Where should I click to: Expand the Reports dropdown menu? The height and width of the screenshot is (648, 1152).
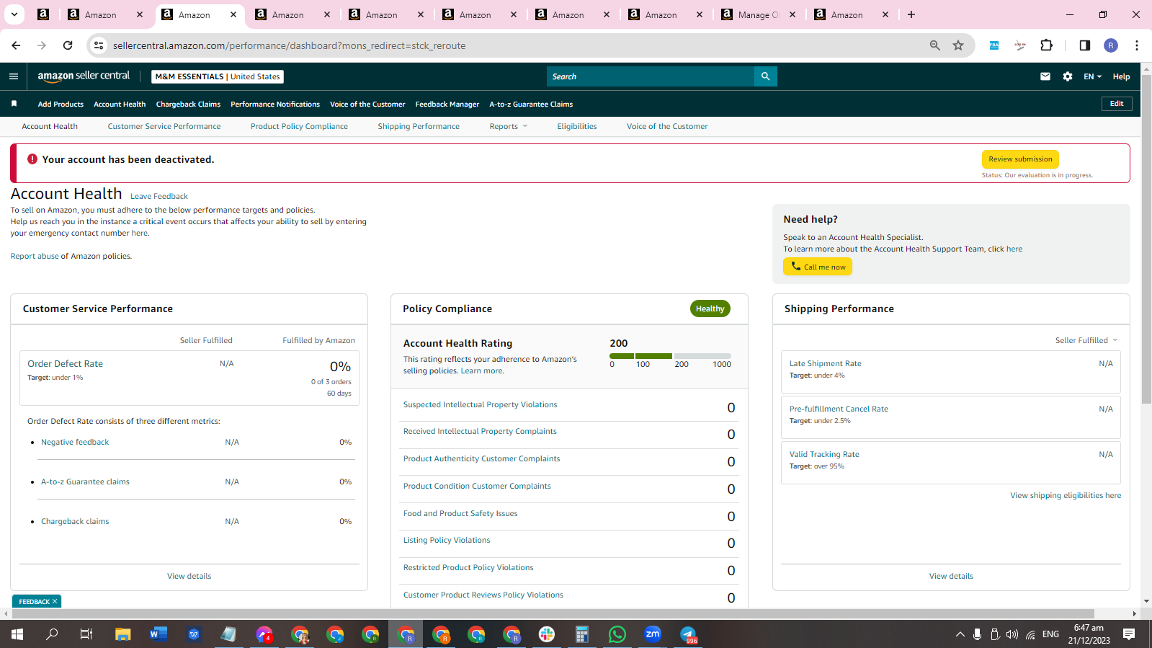pyautogui.click(x=508, y=126)
